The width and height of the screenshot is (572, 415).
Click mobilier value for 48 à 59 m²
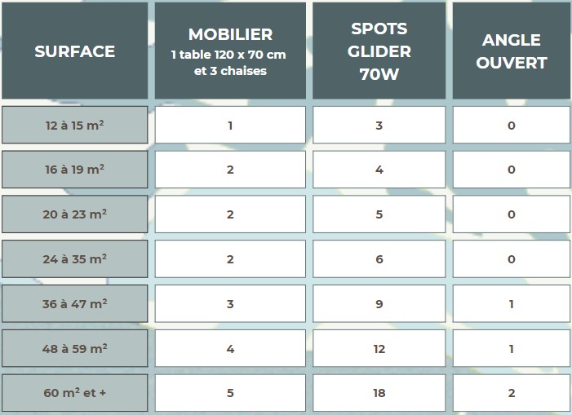click(230, 348)
